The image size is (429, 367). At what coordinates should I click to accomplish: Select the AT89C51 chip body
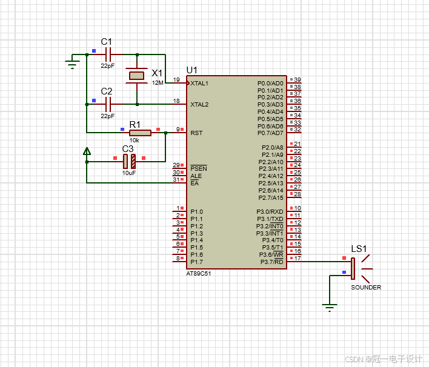pyautogui.click(x=236, y=172)
